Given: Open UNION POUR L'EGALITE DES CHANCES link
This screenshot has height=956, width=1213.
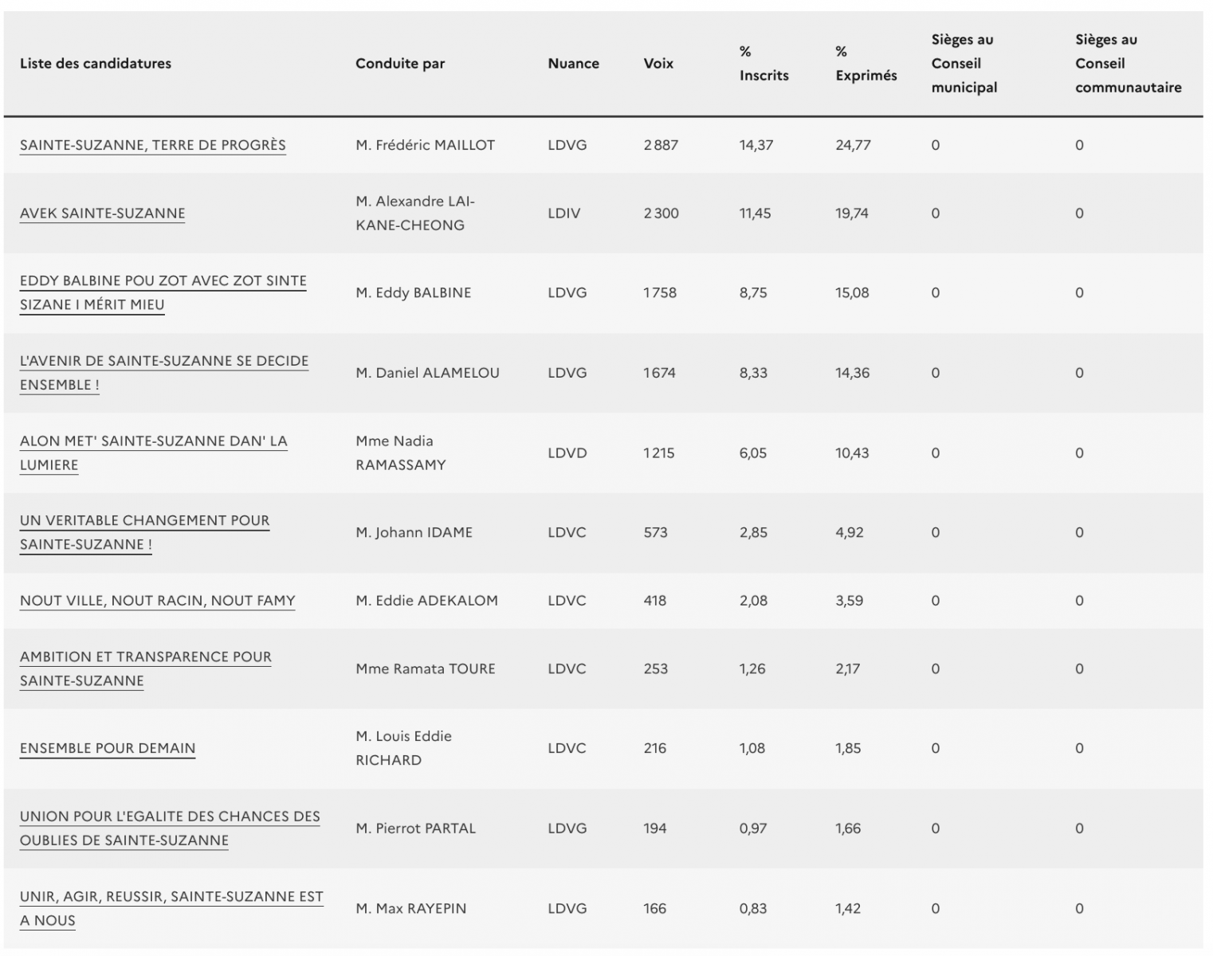Looking at the screenshot, I should [x=170, y=817].
